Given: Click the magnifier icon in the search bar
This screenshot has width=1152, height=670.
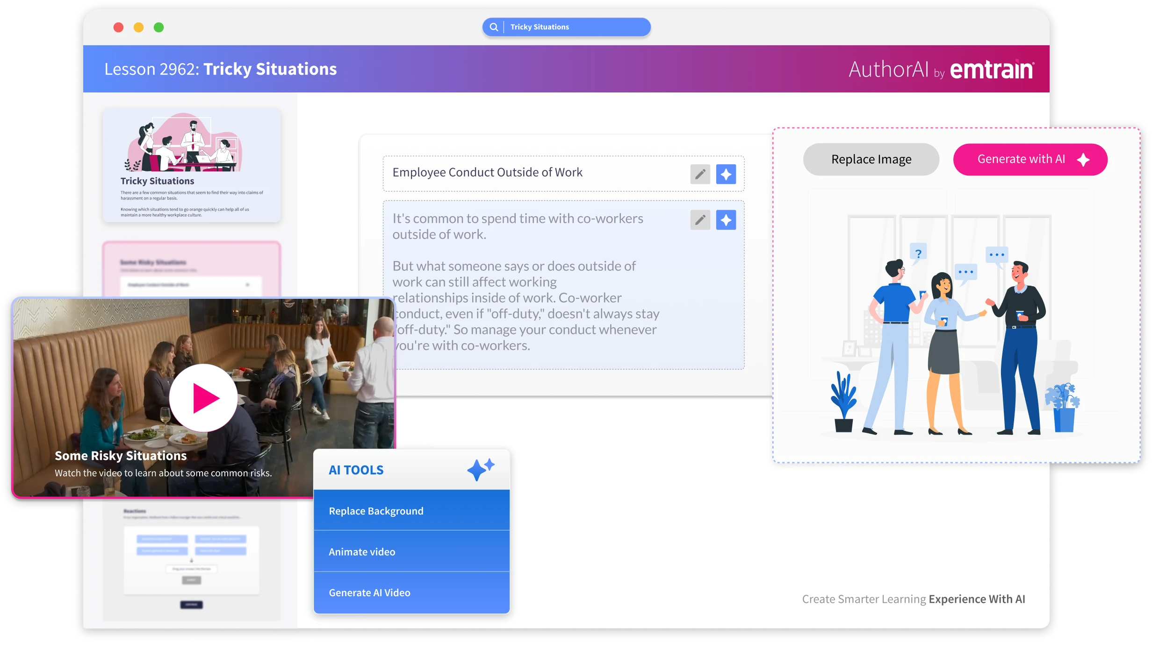Looking at the screenshot, I should (x=494, y=27).
